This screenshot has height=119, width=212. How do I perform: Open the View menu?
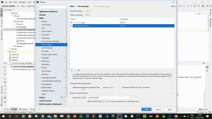16,2
